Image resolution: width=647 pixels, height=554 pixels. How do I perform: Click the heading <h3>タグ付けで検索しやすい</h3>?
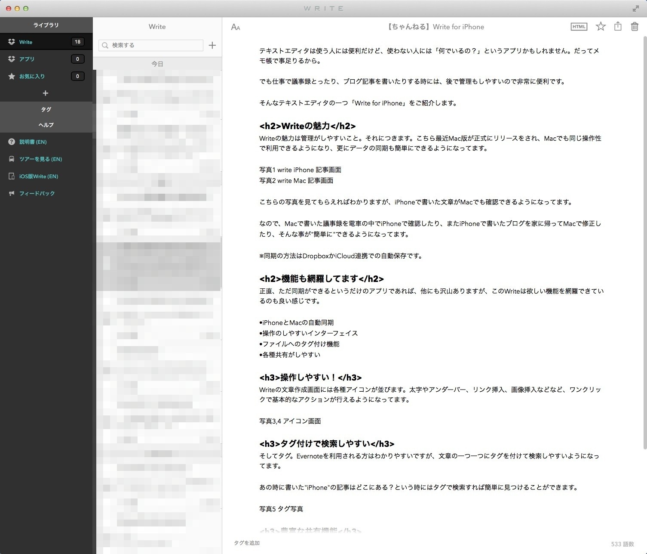coord(327,444)
